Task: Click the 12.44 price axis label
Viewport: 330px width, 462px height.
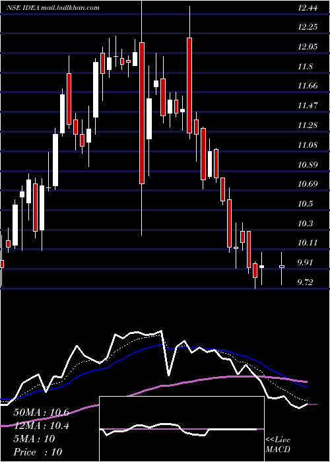Action: (x=308, y=8)
